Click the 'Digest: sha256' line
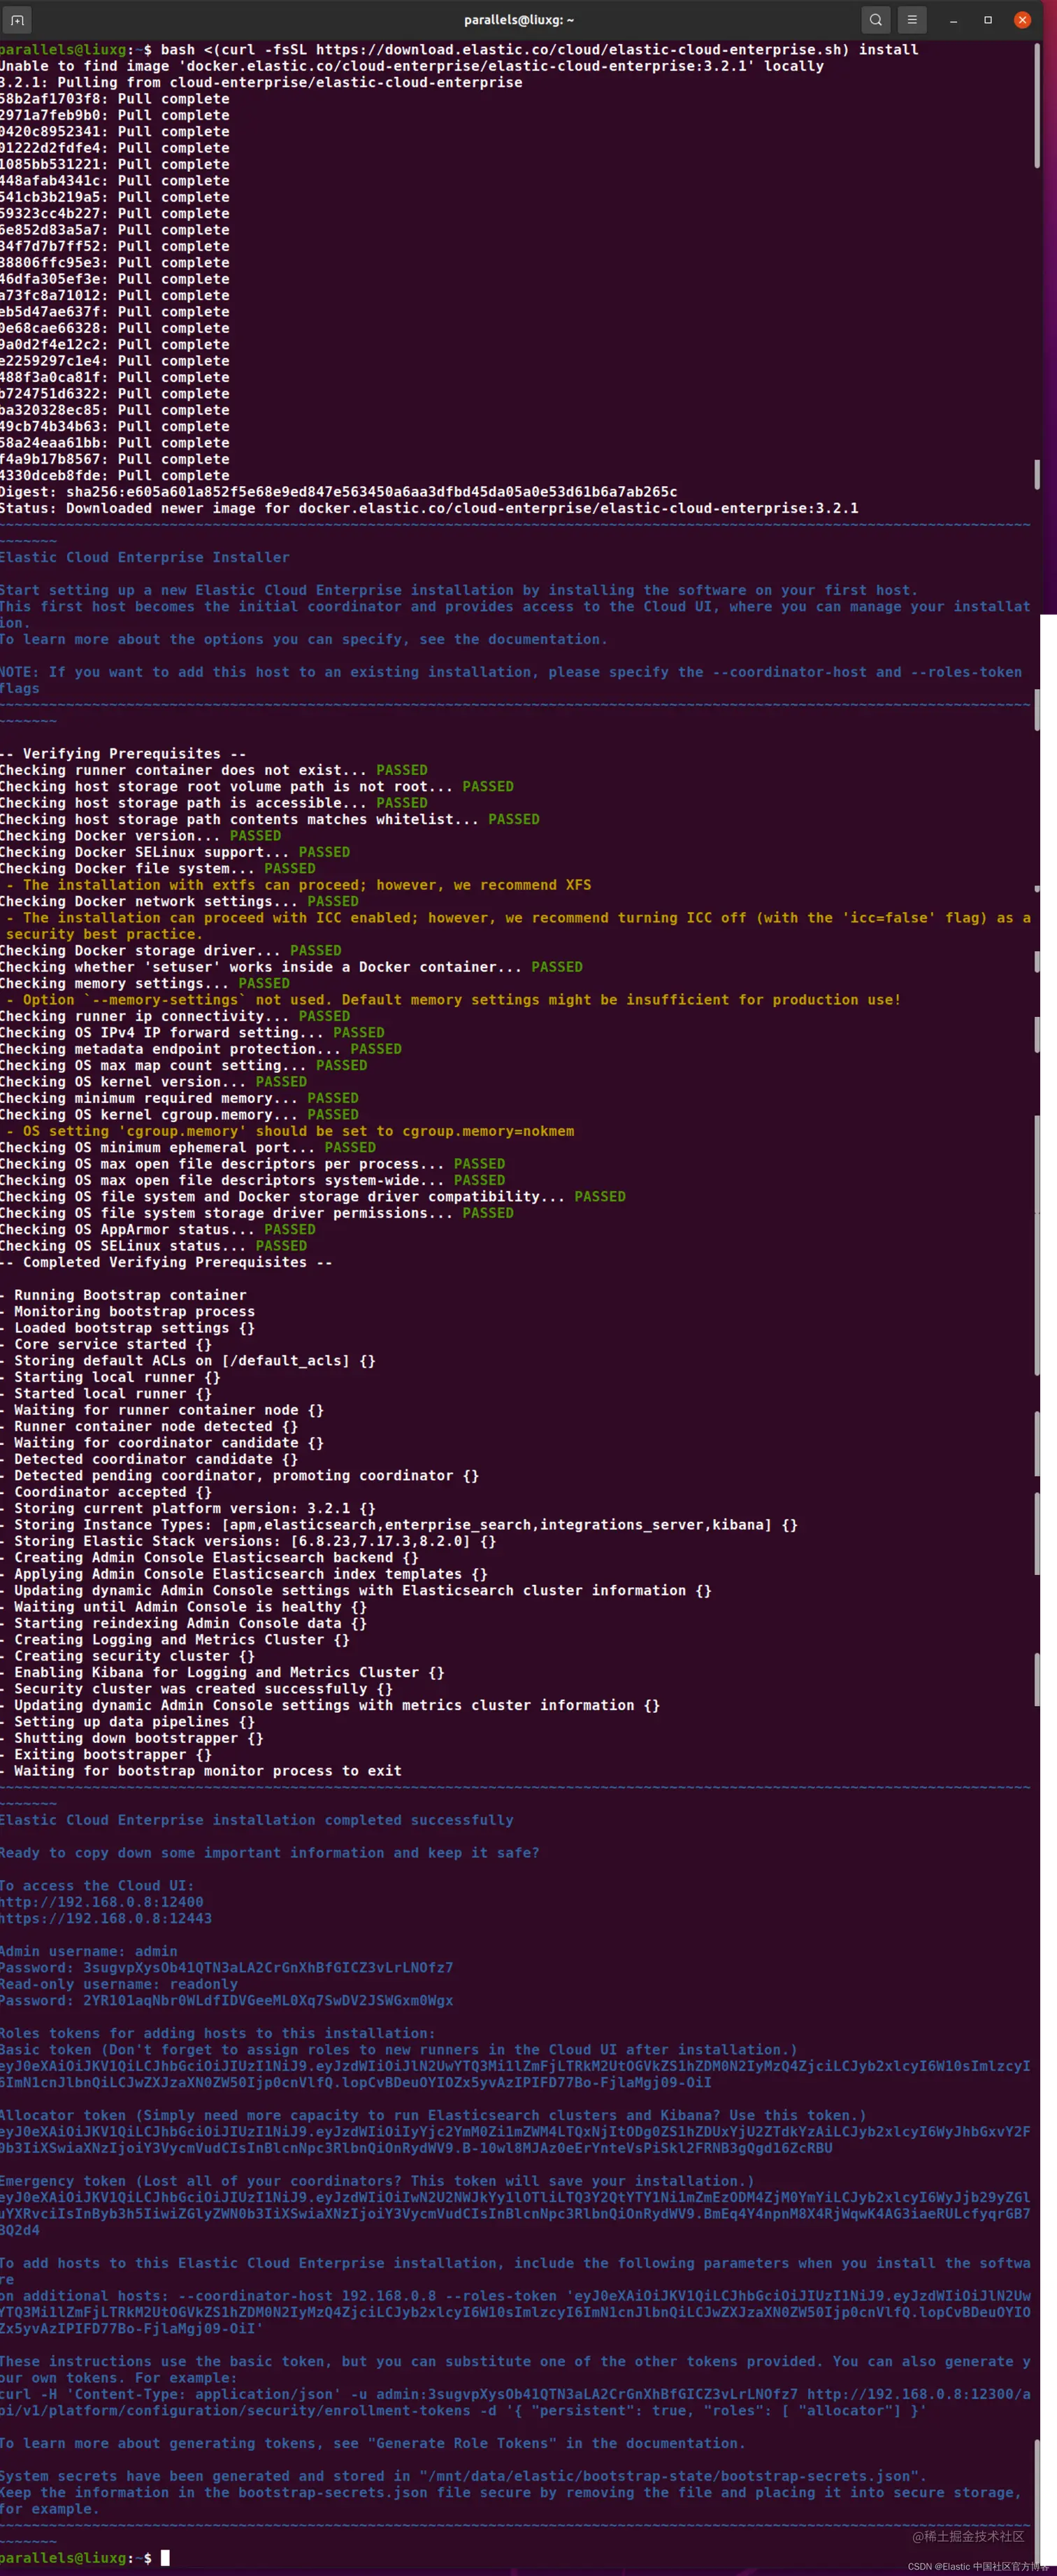Image resolution: width=1057 pixels, height=2576 pixels. (x=338, y=492)
